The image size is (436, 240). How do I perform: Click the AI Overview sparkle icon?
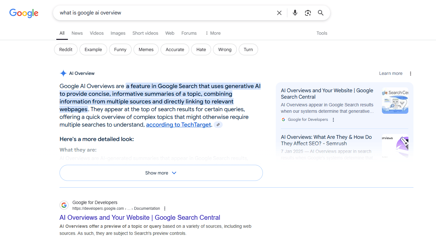(x=63, y=73)
